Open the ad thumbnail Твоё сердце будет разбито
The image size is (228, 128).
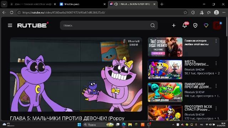click(x=165, y=47)
